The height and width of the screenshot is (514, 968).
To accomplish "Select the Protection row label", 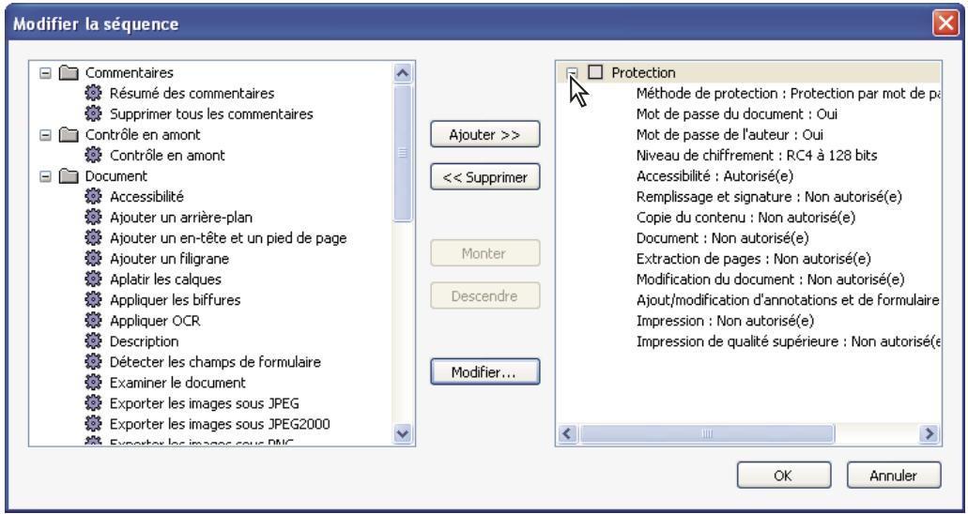I will click(x=643, y=73).
